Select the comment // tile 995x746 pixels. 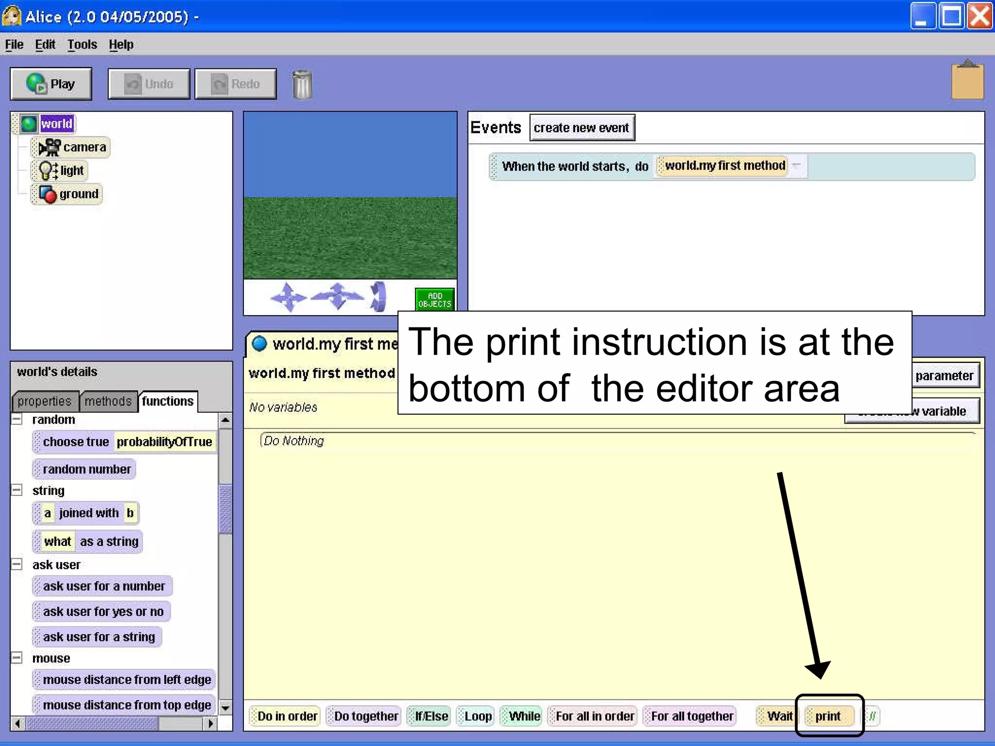tap(871, 716)
